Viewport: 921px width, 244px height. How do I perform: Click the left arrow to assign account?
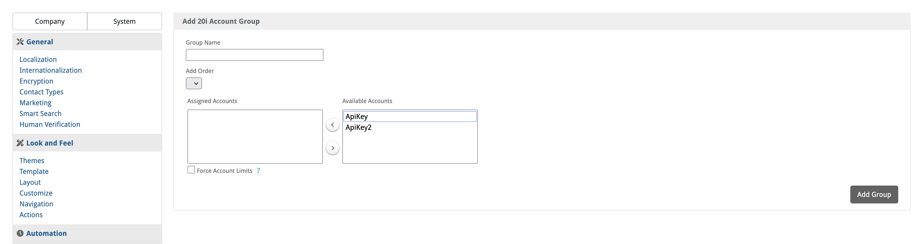pos(332,125)
